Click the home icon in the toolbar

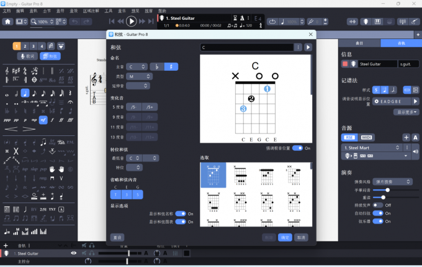7,22
